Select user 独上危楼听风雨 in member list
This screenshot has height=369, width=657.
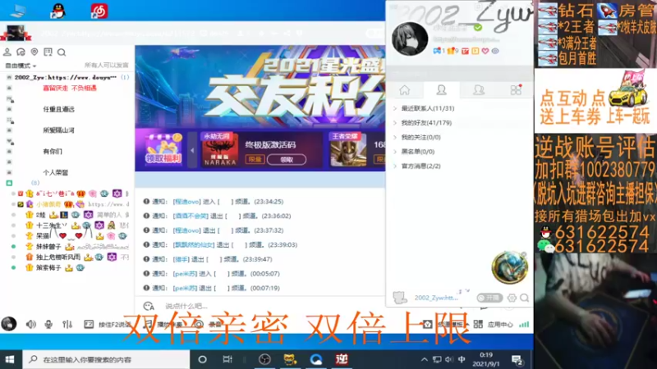point(57,257)
